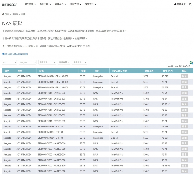
Task: Click AS 68 cell in 30 TB row
Action: click(164, 110)
